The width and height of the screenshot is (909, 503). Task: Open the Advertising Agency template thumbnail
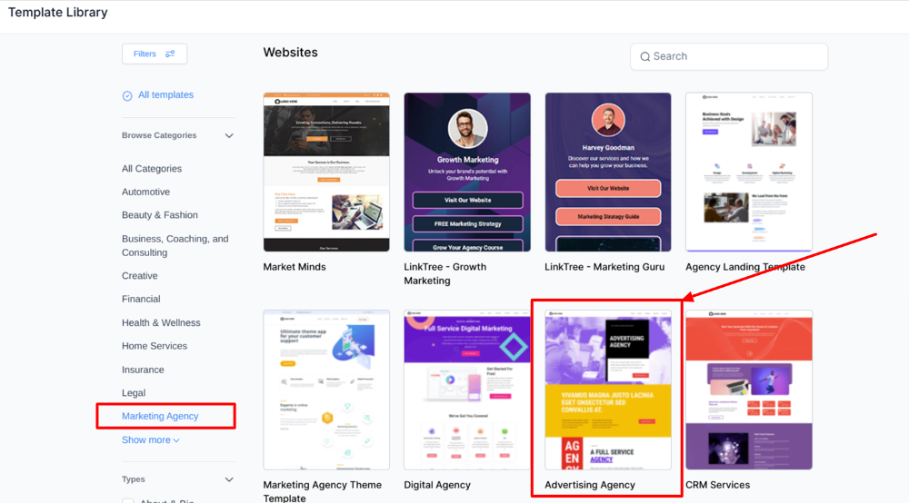(608, 390)
